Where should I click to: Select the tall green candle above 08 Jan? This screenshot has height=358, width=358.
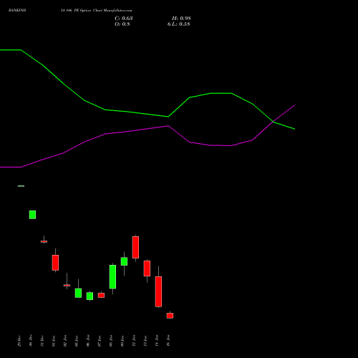pos(112,276)
